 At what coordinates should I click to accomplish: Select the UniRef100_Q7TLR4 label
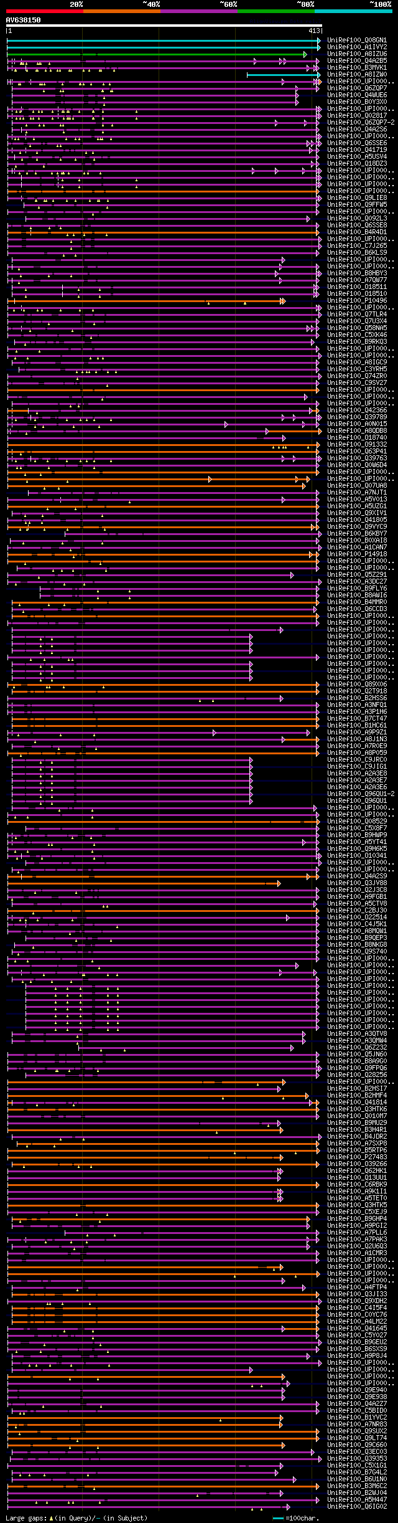point(357,315)
